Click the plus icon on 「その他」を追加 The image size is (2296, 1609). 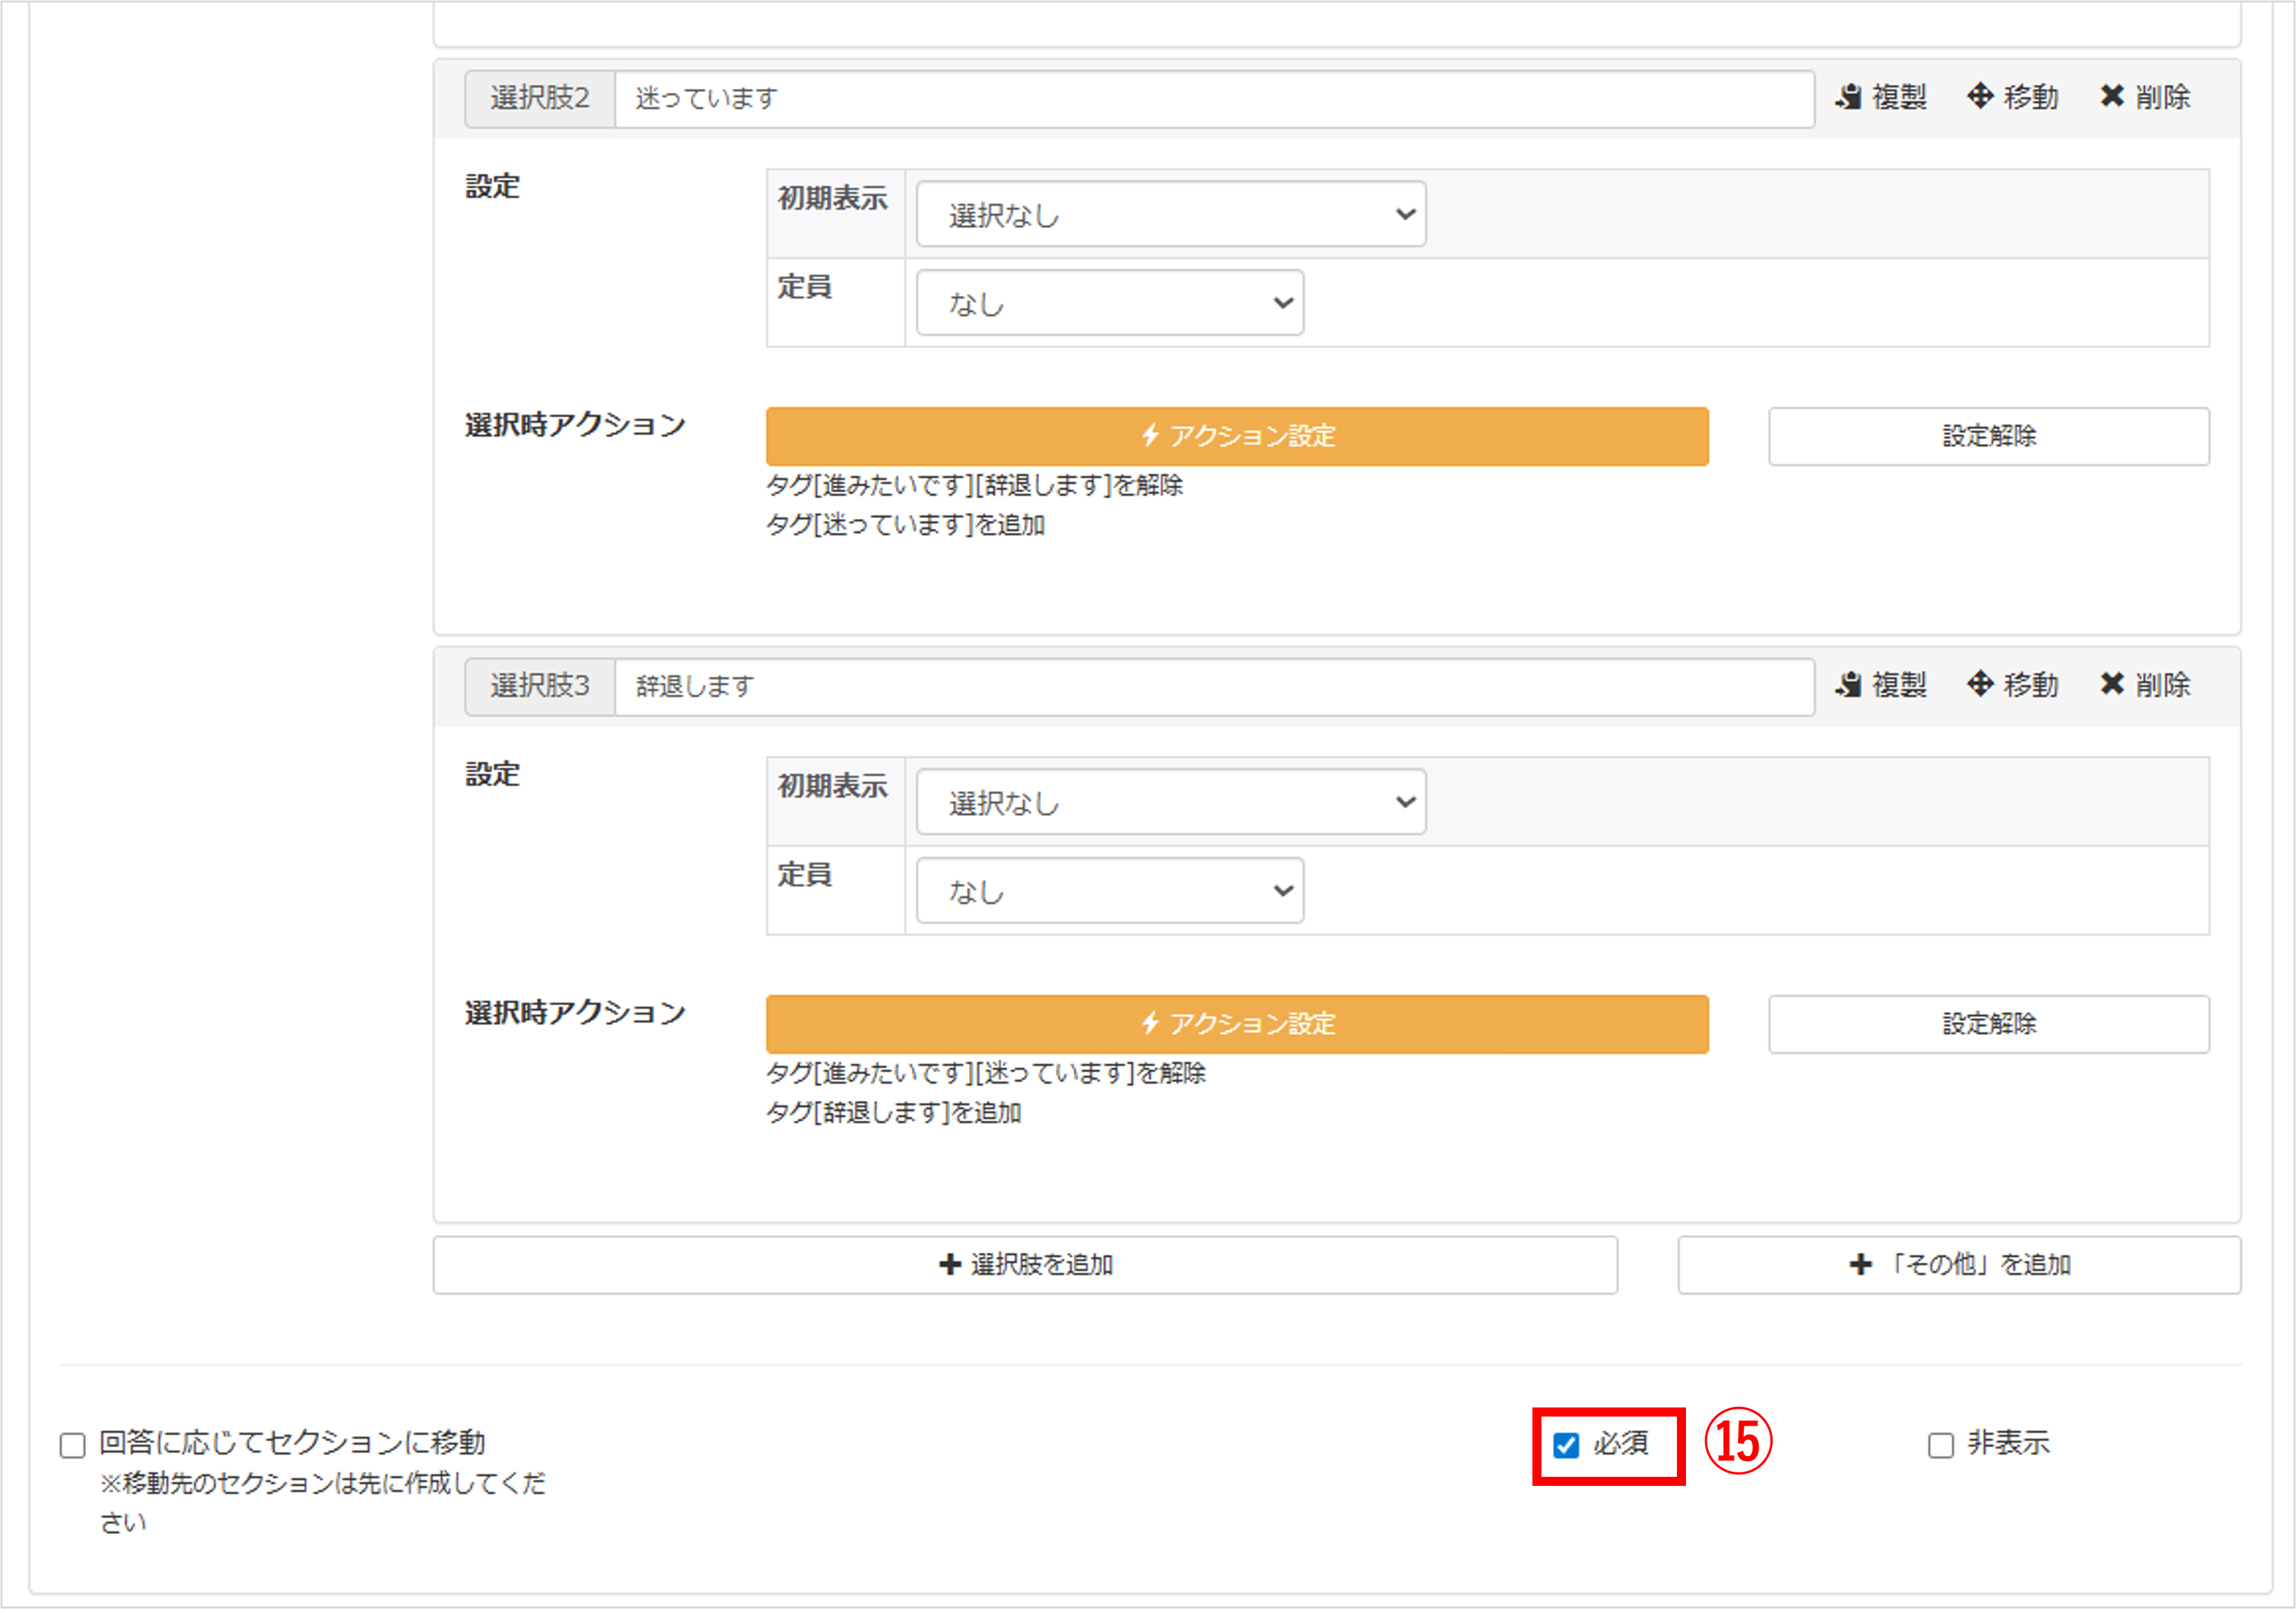point(1861,1263)
